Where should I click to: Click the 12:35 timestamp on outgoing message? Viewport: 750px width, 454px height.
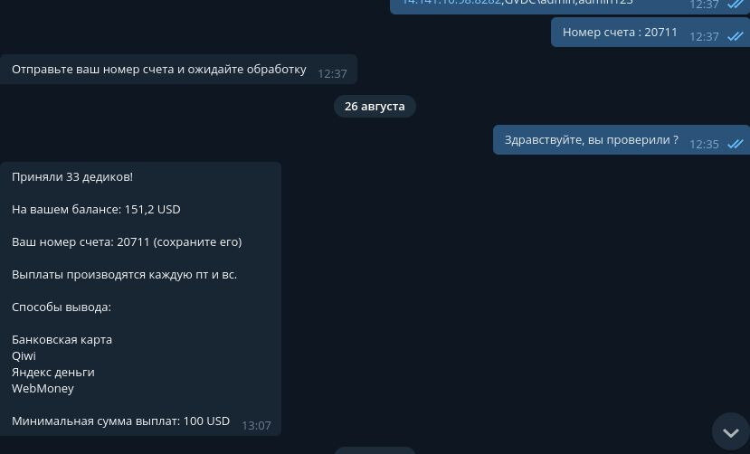pos(704,145)
